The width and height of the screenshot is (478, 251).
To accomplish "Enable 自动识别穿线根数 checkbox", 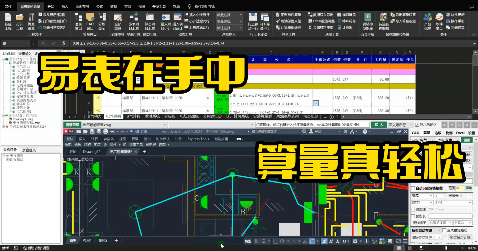I will pyautogui.click(x=413, y=188).
